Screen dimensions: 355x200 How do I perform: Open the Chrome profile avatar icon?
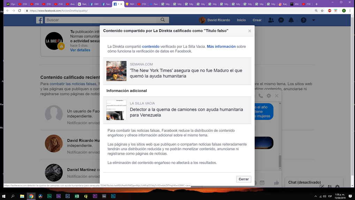[344, 11]
